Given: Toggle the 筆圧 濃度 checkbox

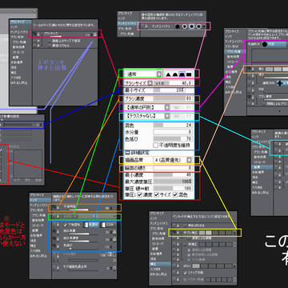Looking at the screenshot, I should [140, 194].
